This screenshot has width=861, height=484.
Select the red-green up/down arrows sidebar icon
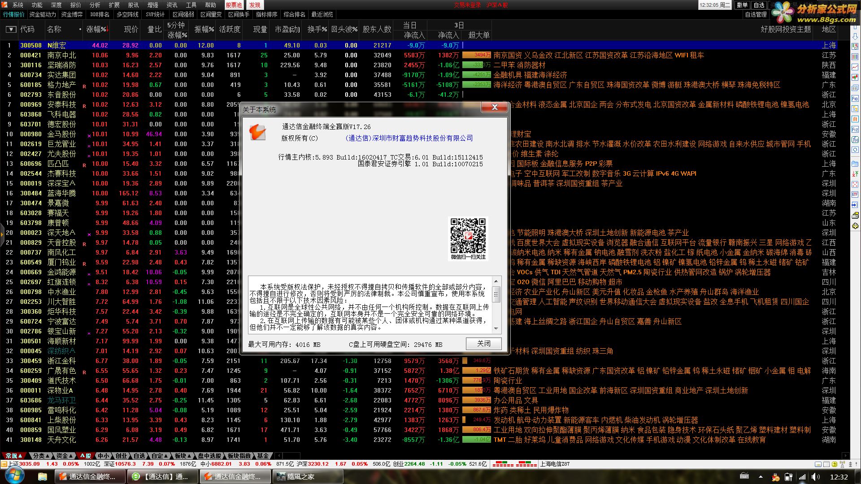tap(855, 173)
